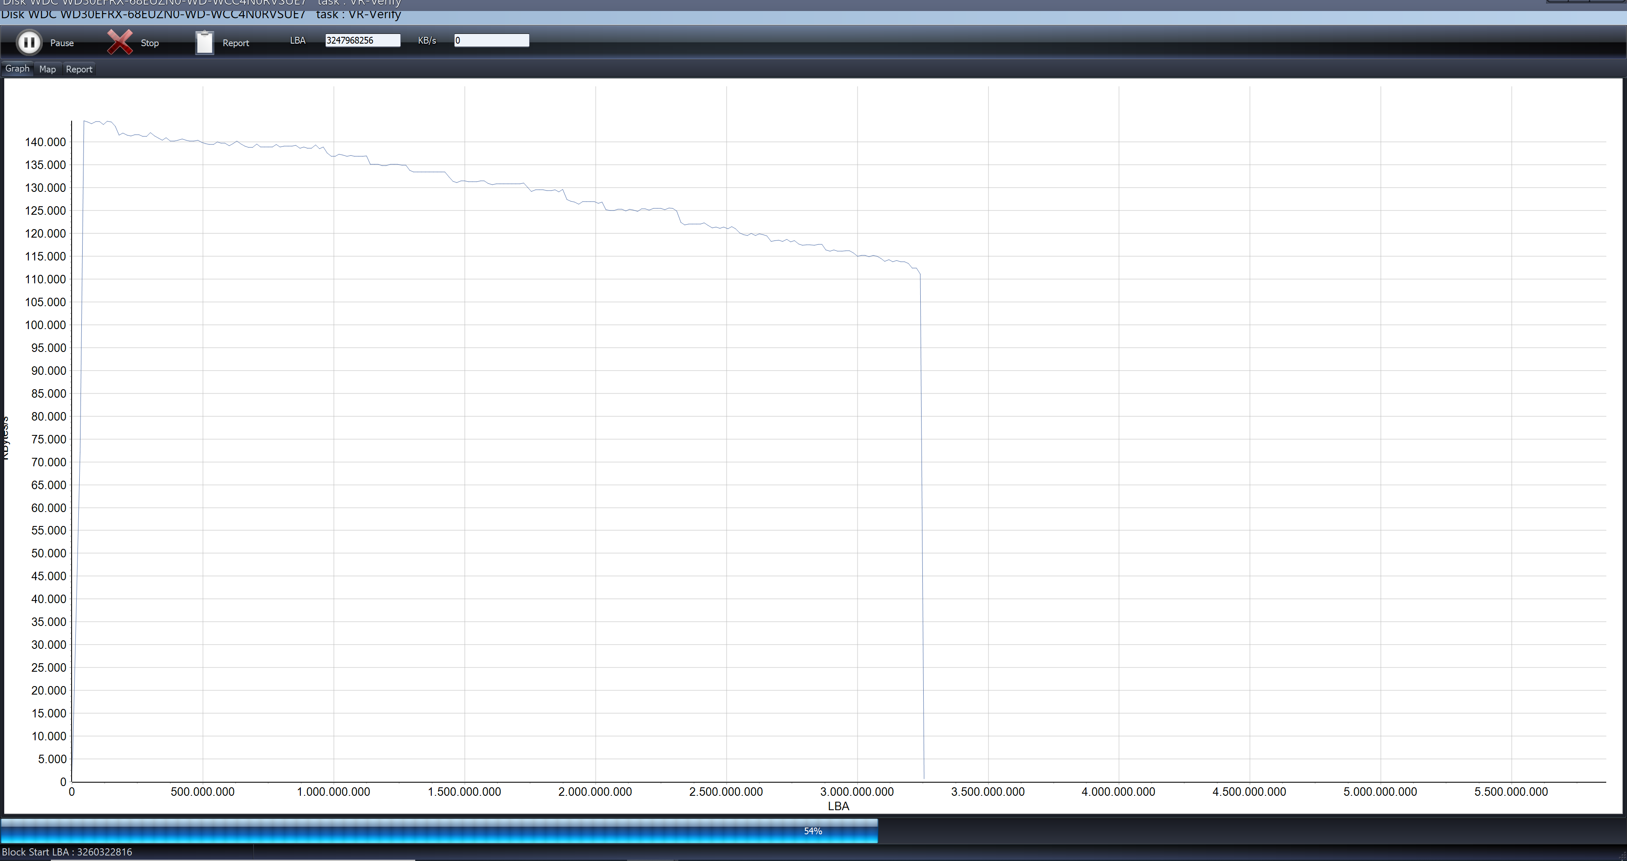Click the round Pause icon
The image size is (1627, 861).
pyautogui.click(x=28, y=42)
